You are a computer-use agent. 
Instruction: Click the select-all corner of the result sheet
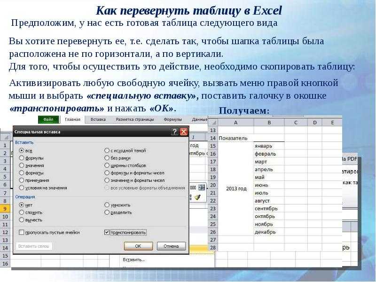pos(213,123)
